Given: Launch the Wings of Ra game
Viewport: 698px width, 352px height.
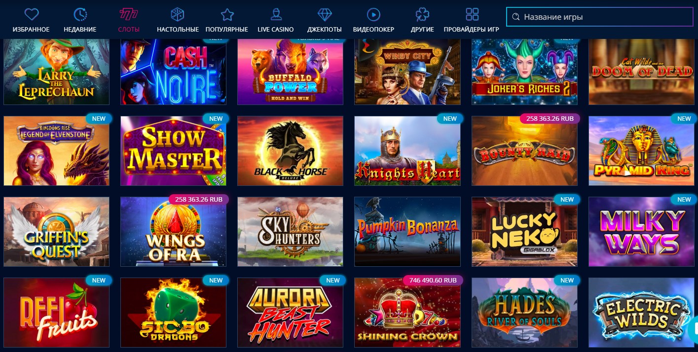Looking at the screenshot, I should point(173,232).
